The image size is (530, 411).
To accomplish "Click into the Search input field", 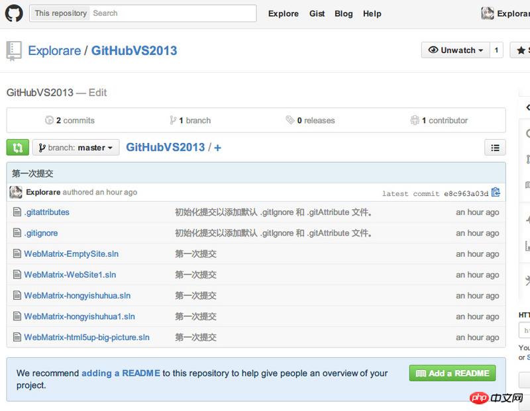I will point(173,13).
